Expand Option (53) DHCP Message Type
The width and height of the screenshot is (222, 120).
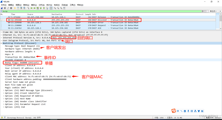[4, 90]
